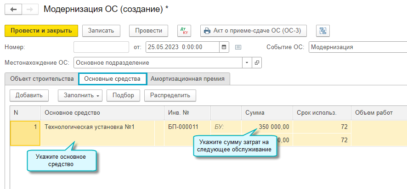Image resolution: width=407 pixels, height=189 pixels.
Task: Click the Добавить button
Action: pos(29,95)
